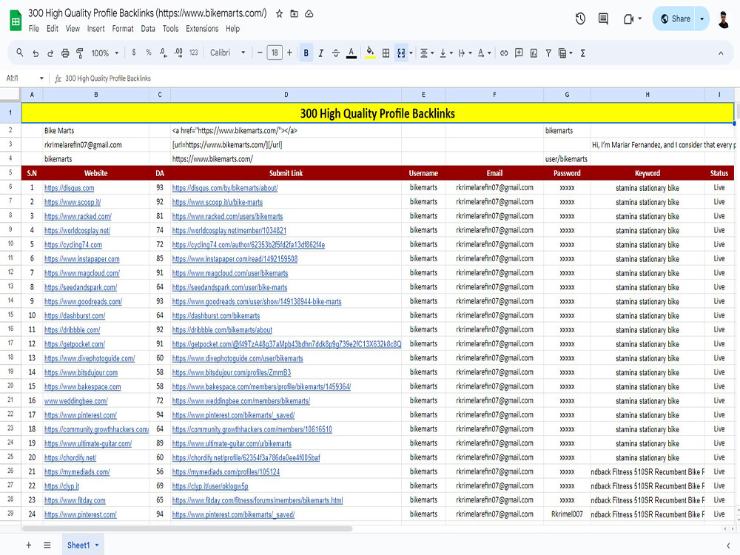Open Sheet1 tab options arrow
This screenshot has height=555, width=740.
click(x=97, y=545)
